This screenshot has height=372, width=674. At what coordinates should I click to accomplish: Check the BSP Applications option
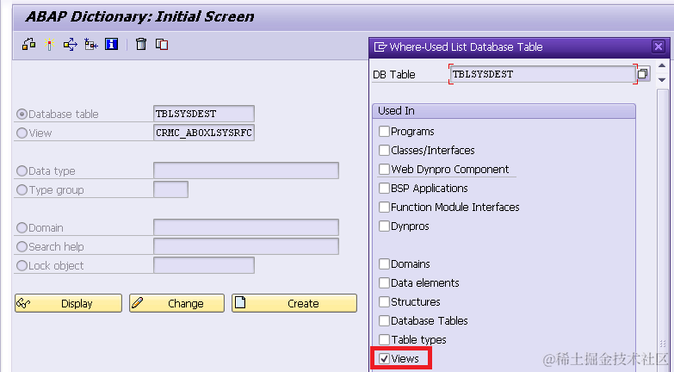pyautogui.click(x=384, y=188)
